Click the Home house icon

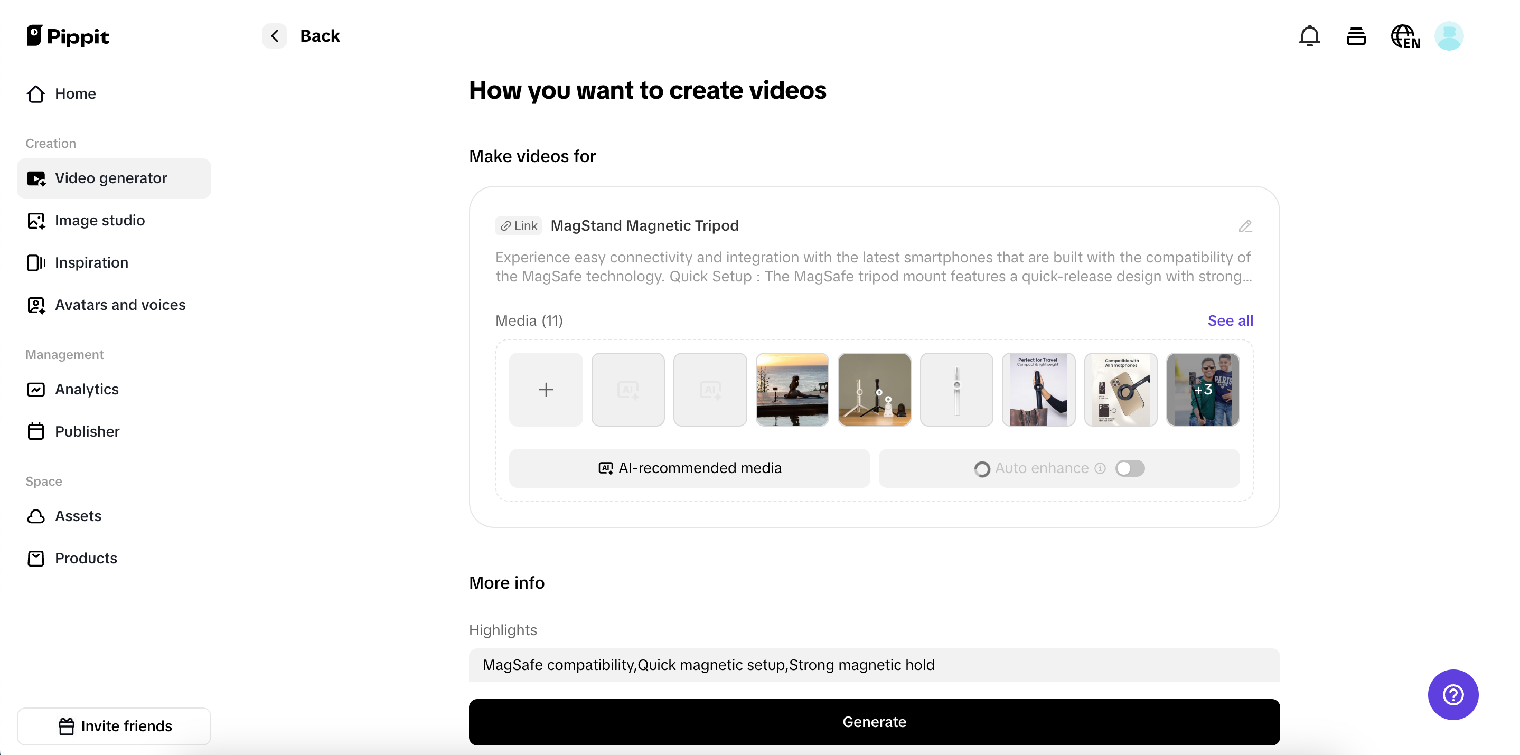coord(36,94)
